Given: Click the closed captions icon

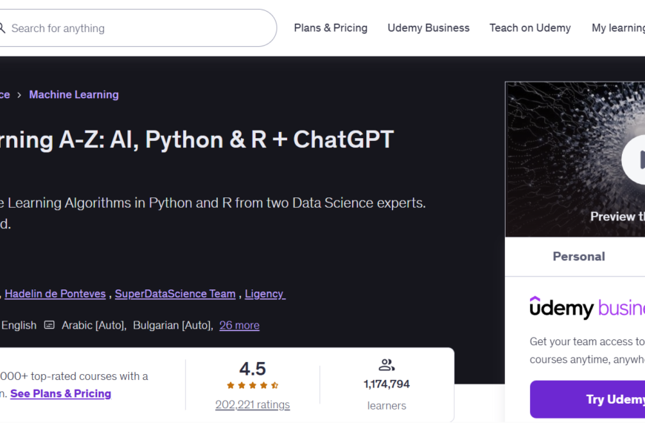Looking at the screenshot, I should point(50,325).
